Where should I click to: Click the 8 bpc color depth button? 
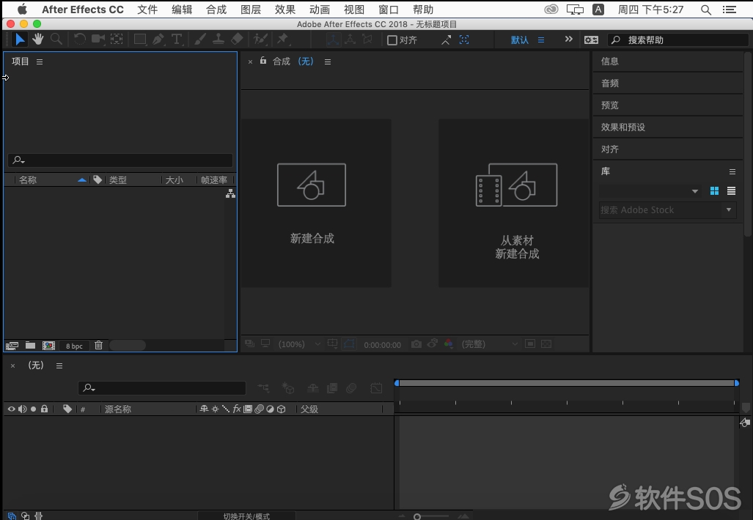[75, 346]
